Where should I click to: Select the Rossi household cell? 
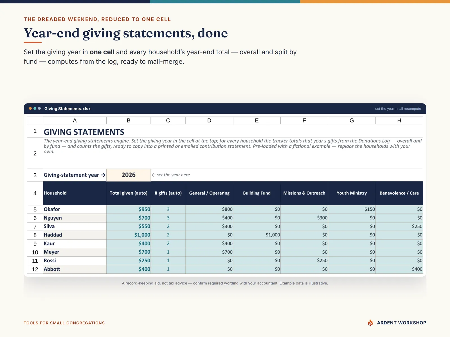click(75, 261)
